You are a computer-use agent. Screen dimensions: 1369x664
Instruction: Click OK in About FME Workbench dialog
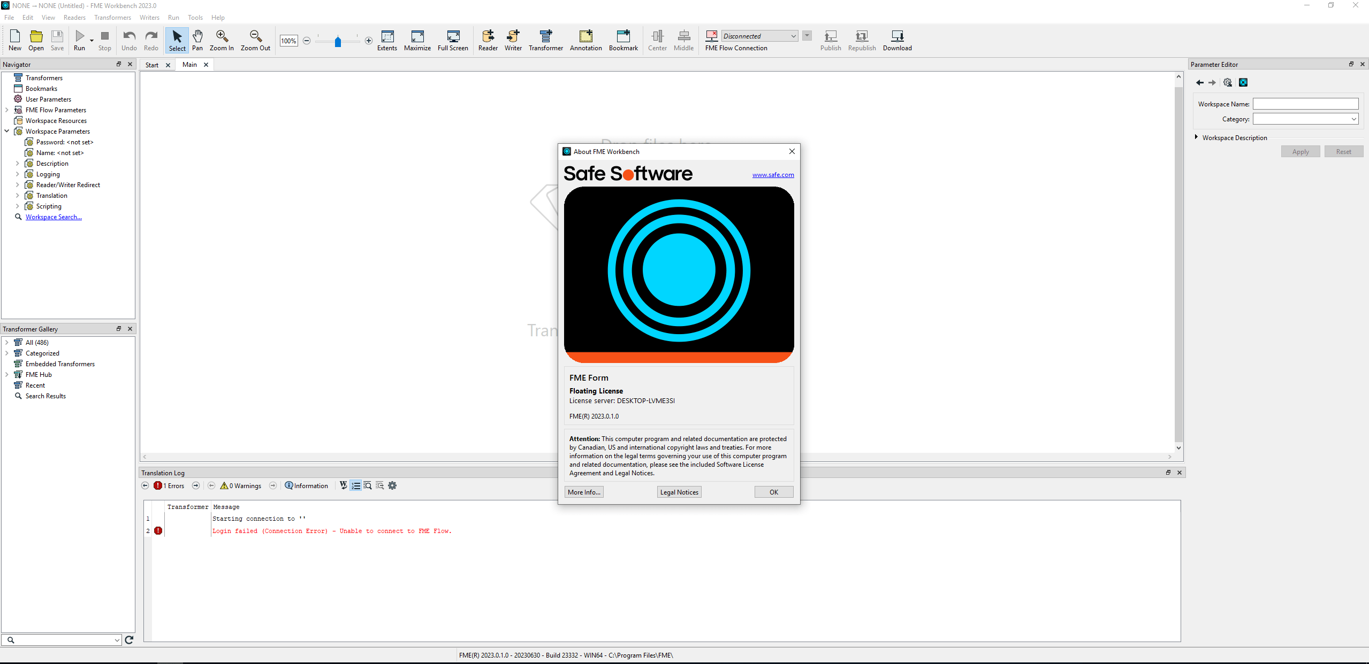point(774,492)
